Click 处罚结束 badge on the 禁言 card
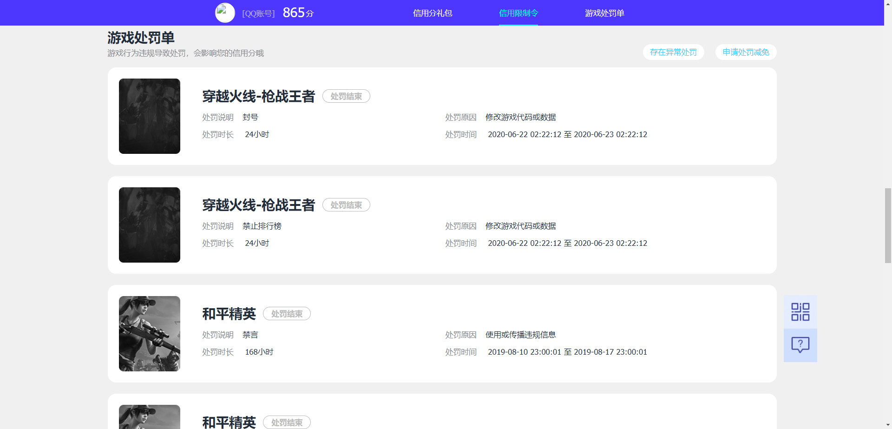The height and width of the screenshot is (429, 892). [x=287, y=314]
